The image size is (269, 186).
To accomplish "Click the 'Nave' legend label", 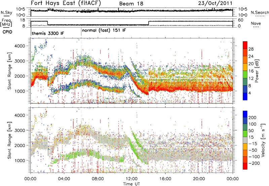I will [256, 23].
